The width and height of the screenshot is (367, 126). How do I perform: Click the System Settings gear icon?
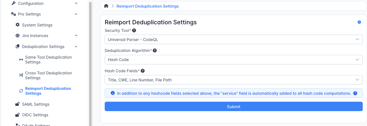coord(18,25)
